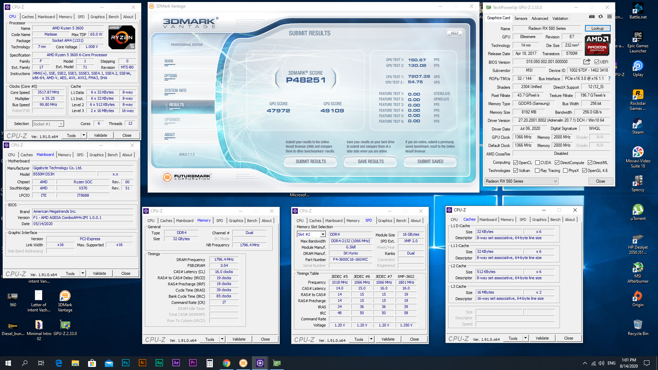The image size is (658, 370).
Task: Show hidden system tray icons
Action: click(x=585, y=363)
